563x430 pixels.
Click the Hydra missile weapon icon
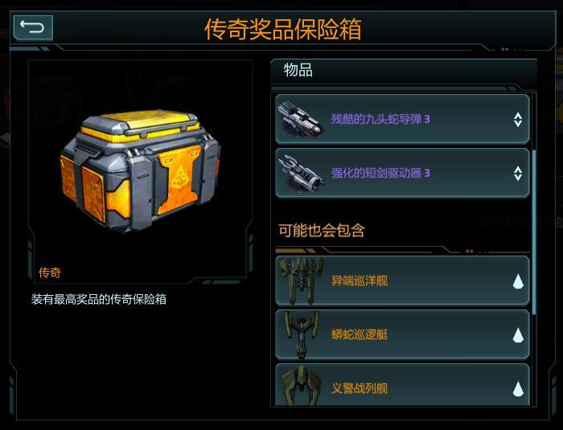300,120
